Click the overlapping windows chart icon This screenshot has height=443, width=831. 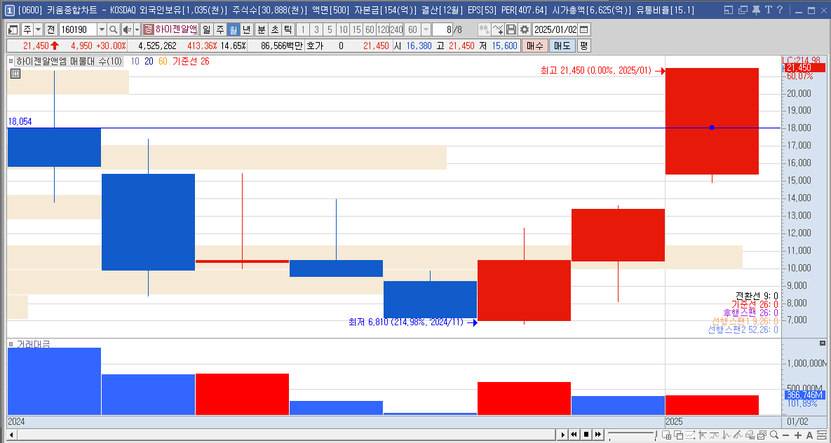point(679,435)
